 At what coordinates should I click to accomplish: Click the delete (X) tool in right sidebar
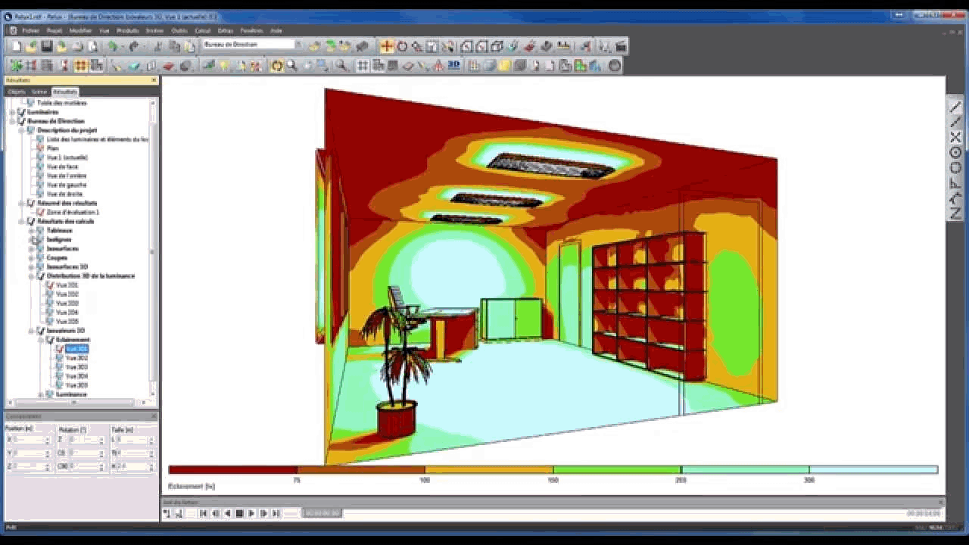955,136
